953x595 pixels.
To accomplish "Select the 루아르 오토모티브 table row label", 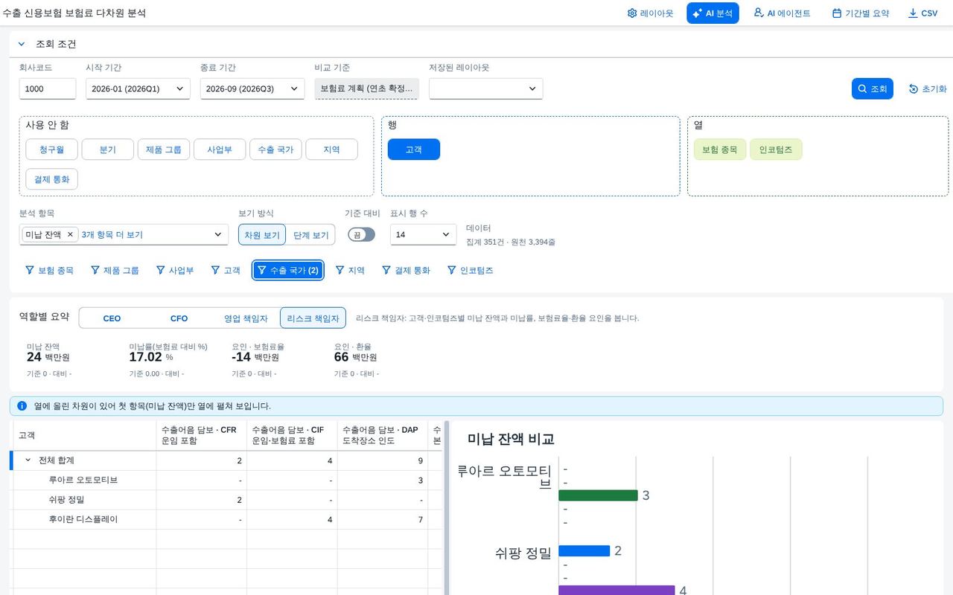I will (x=83, y=480).
